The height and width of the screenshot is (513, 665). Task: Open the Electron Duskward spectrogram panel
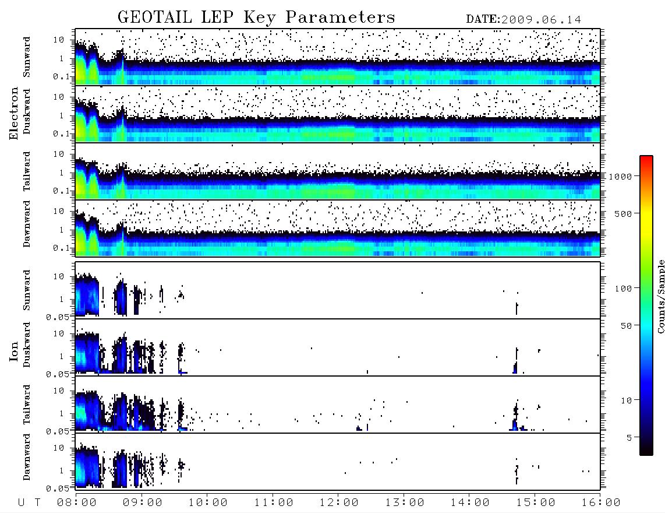(x=338, y=114)
